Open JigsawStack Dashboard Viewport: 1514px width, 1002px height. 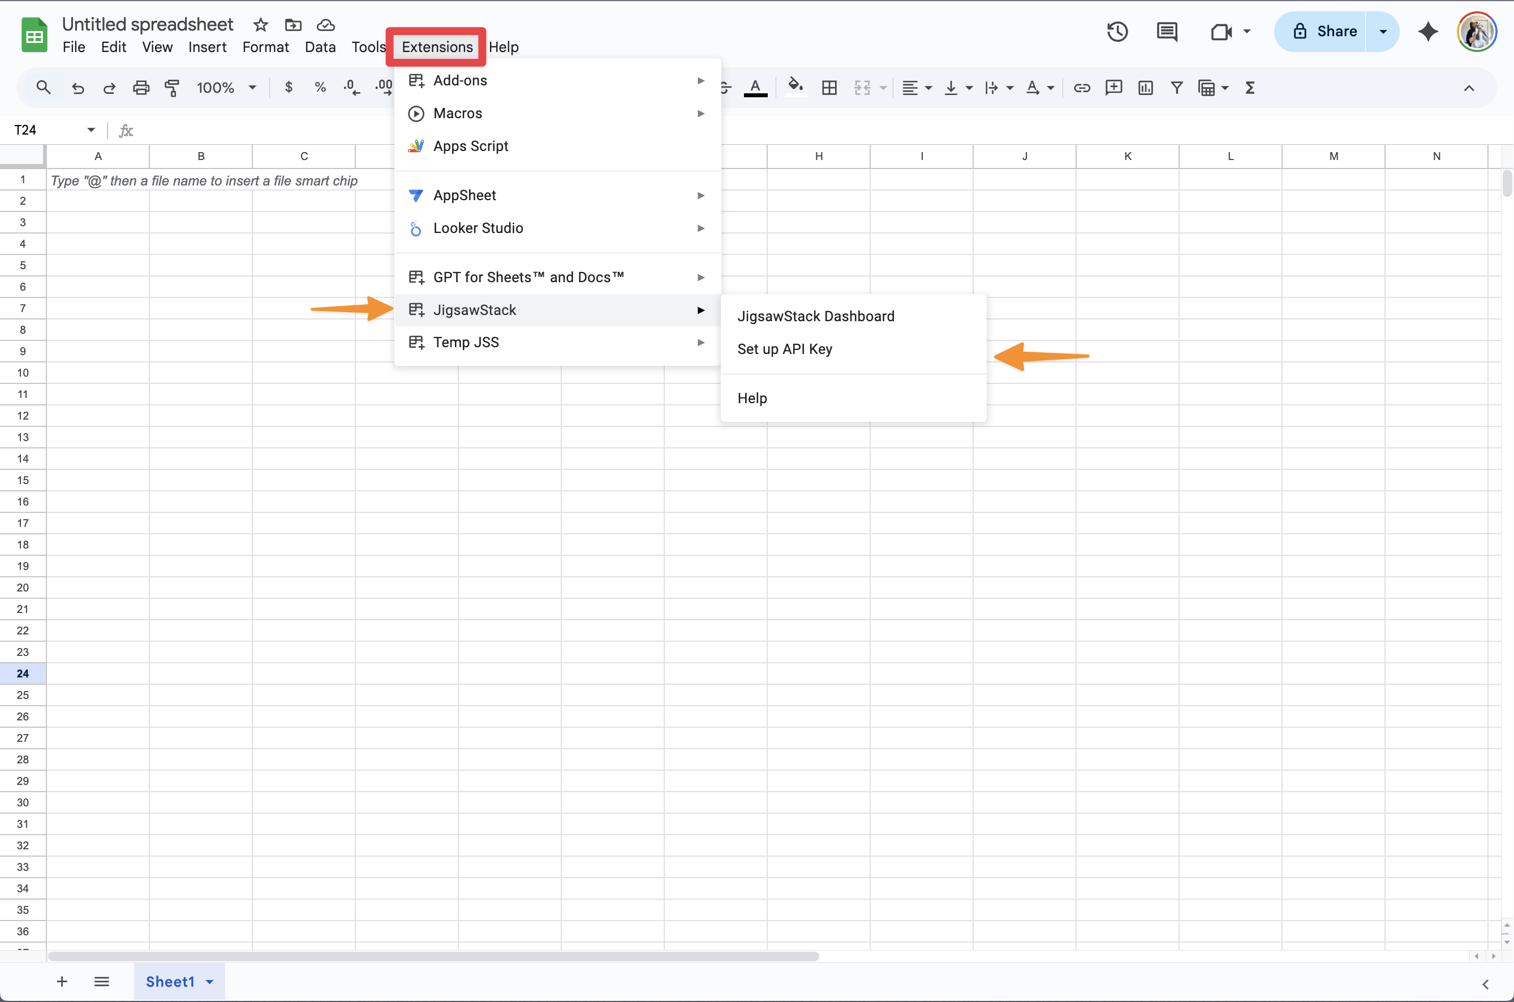pos(854,316)
